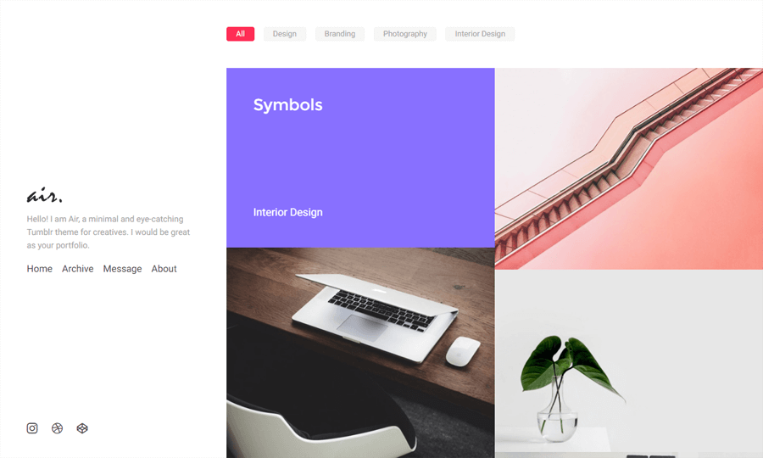Click the Symbols post title
763x458 pixels.
coord(287,105)
